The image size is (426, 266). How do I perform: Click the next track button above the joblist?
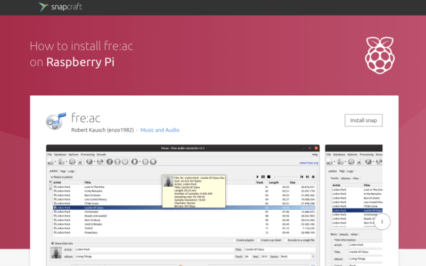(x=307, y=177)
